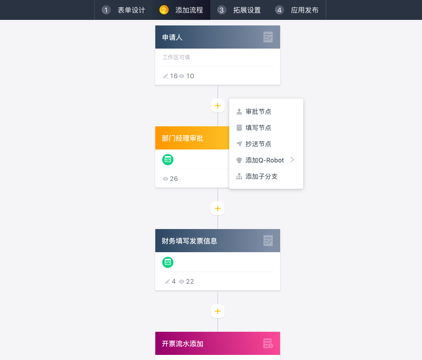
Task: Select 填写节点 menu entry
Action: pyautogui.click(x=266, y=128)
